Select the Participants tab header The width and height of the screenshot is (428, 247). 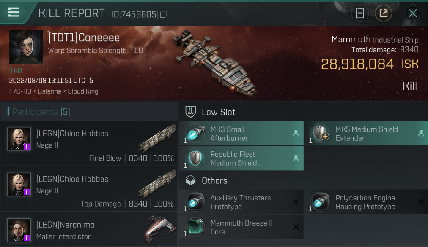click(x=39, y=112)
